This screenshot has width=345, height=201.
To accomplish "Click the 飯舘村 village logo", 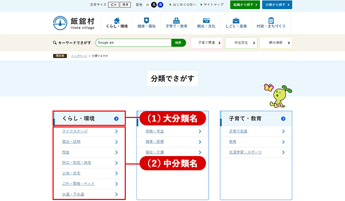I will (x=74, y=23).
